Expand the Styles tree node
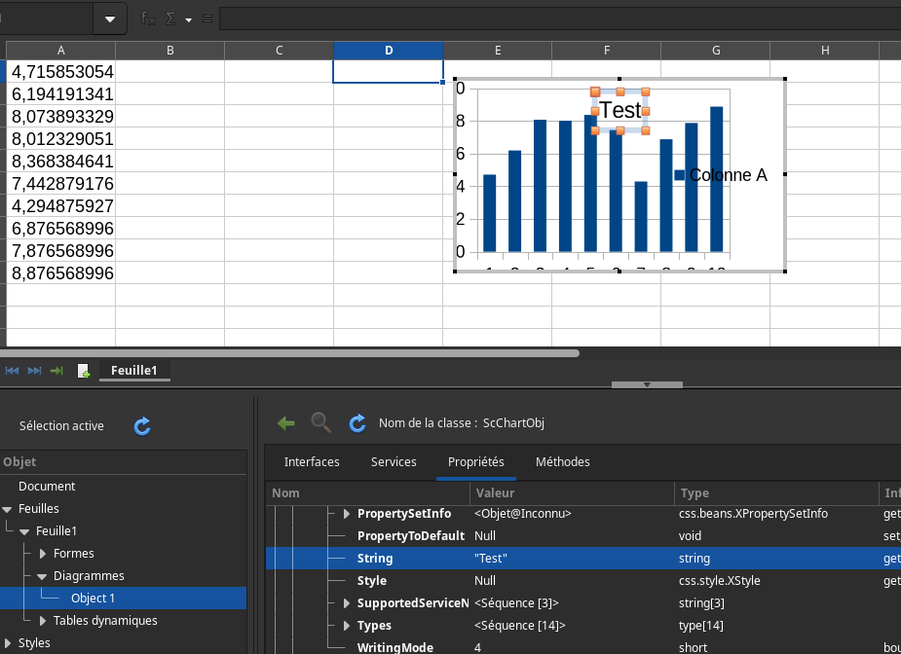This screenshot has width=901, height=654. (8, 643)
